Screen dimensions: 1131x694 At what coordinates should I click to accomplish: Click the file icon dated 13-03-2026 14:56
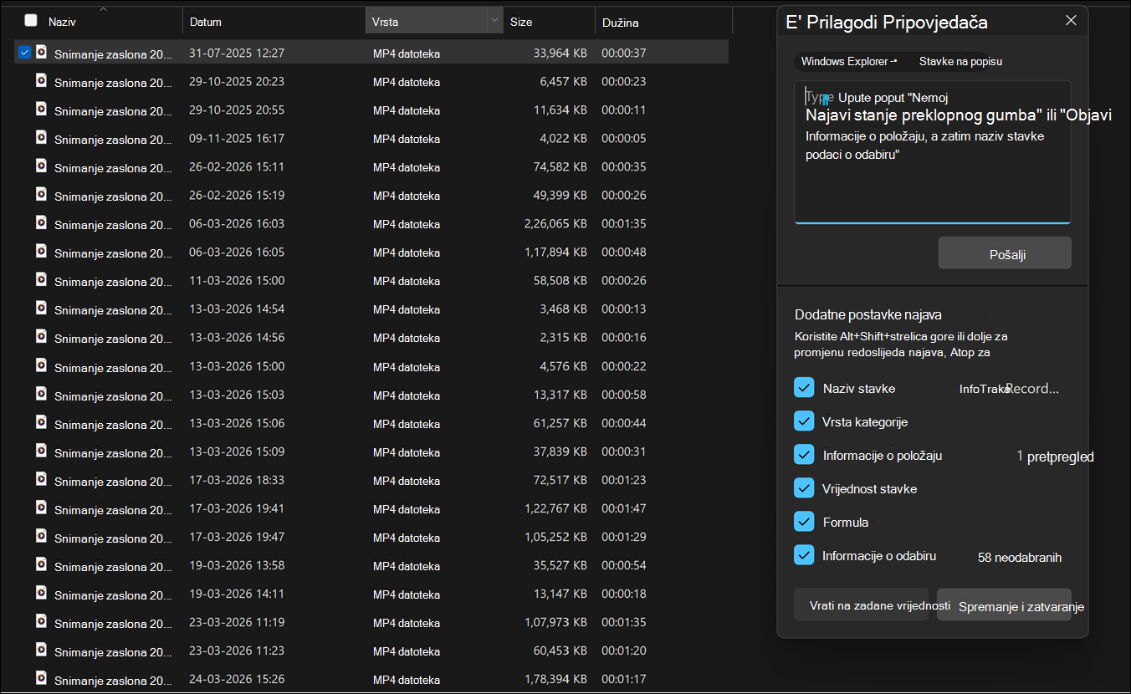point(41,336)
